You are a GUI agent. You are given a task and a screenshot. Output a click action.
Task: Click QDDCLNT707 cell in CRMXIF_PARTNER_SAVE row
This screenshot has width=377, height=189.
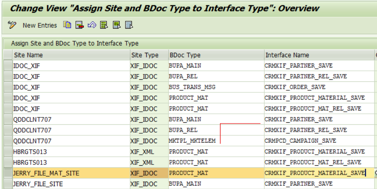[71, 119]
